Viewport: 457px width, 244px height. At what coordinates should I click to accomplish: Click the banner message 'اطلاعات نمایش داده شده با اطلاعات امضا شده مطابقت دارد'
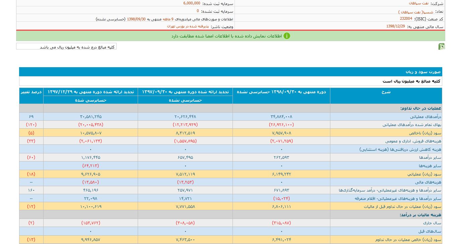pyautogui.click(x=226, y=36)
